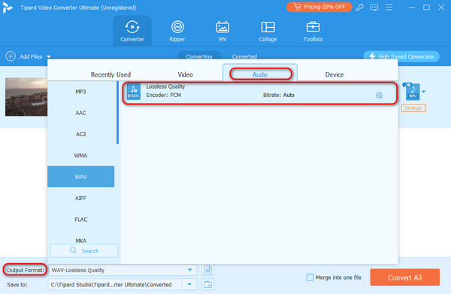This screenshot has width=451, height=294.
Task: Click the Lossless music note icon
Action: point(134,92)
